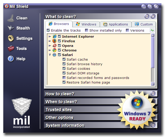Uncheck Safari cache checkbox
The image size is (166, 137).
click(64, 59)
